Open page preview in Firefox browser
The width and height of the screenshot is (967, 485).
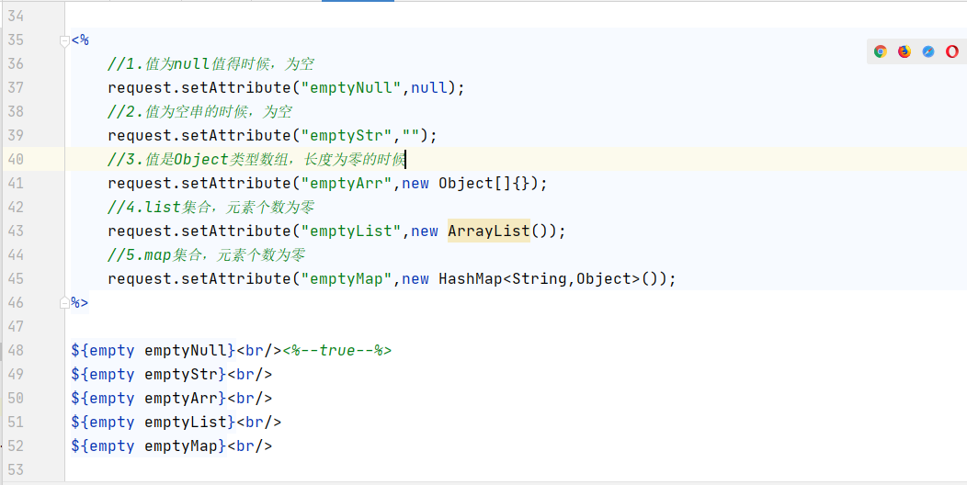pos(904,51)
